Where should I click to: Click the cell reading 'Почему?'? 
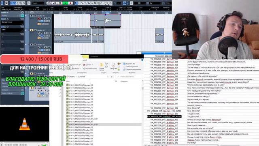(191, 143)
